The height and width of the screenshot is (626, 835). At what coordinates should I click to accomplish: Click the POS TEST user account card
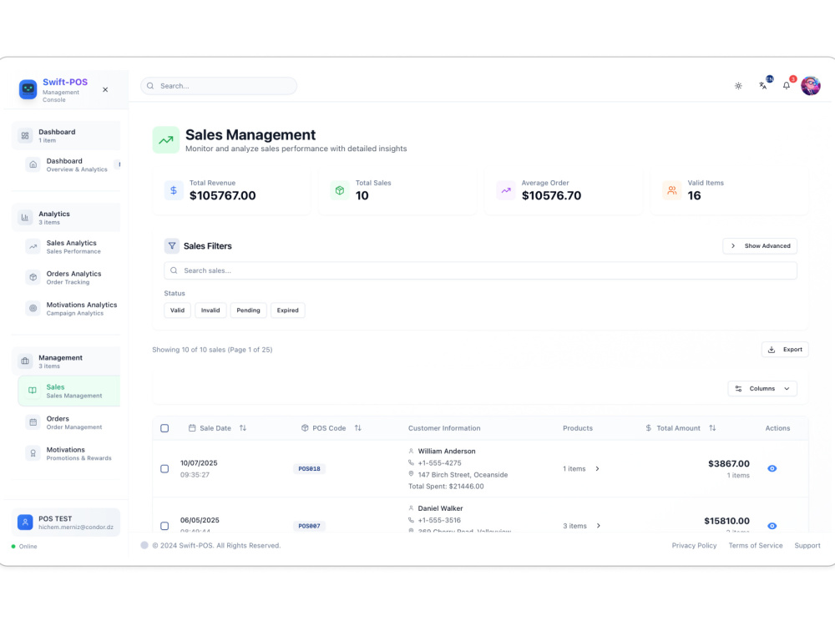[66, 523]
